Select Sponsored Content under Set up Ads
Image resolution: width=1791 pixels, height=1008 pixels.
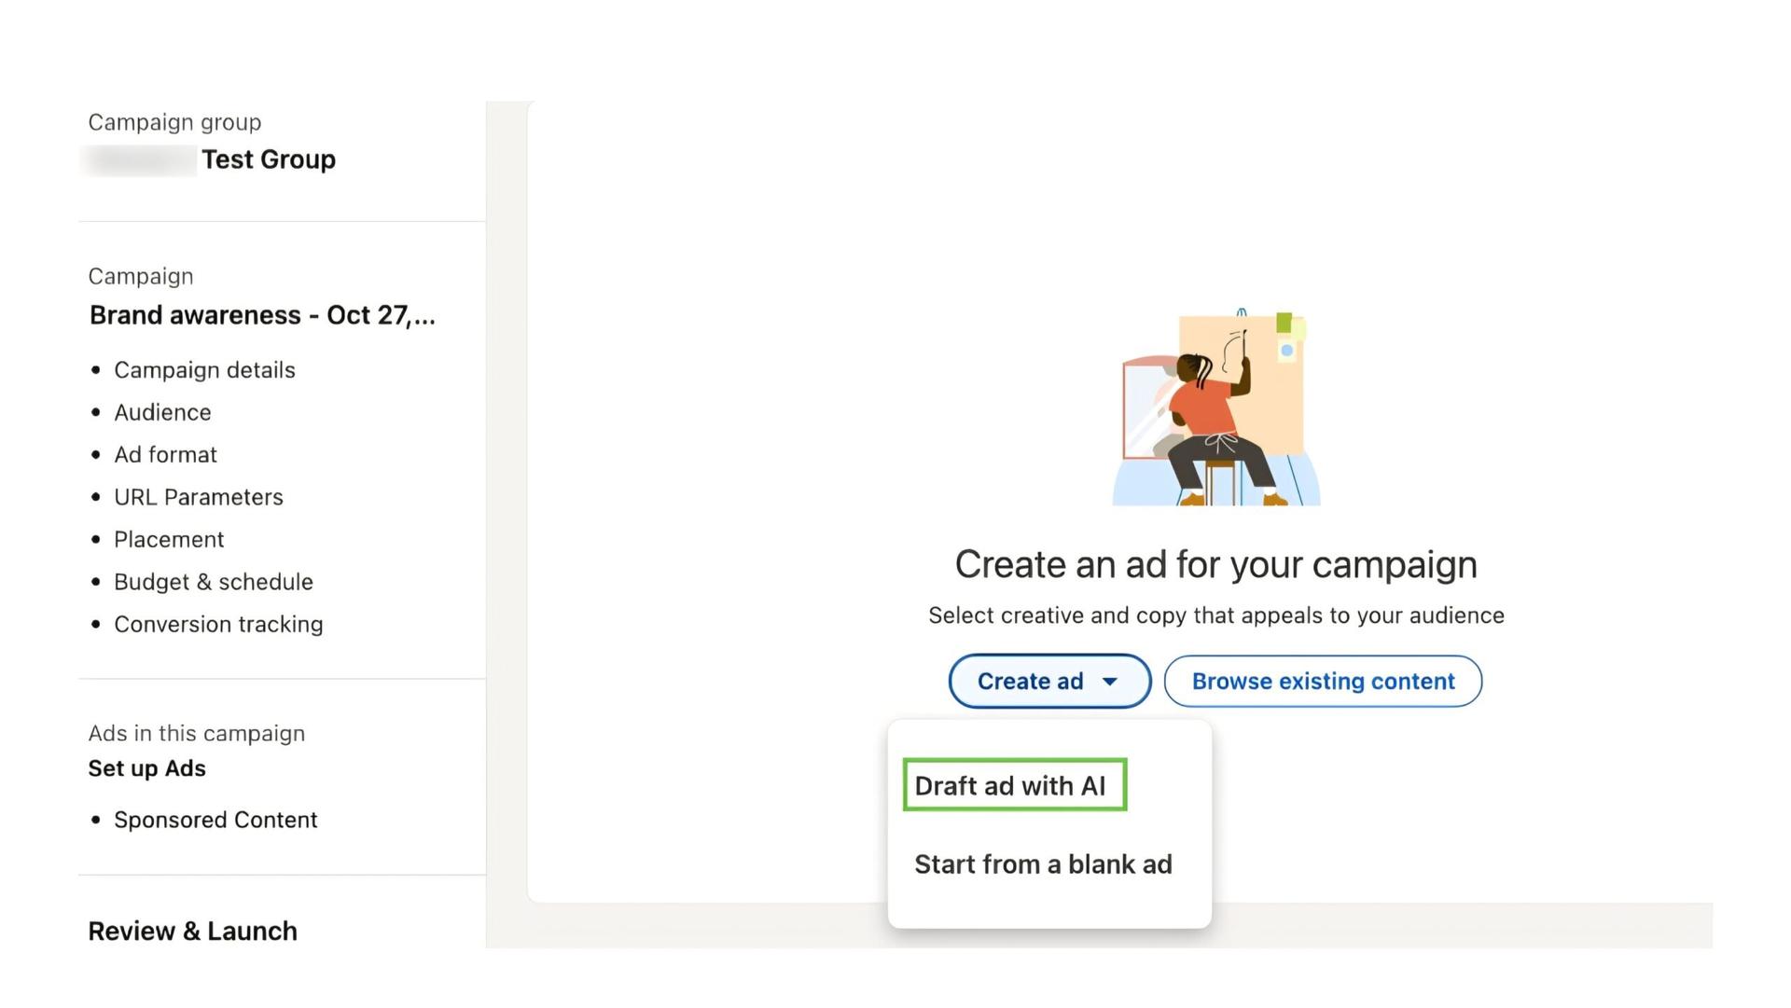pos(215,820)
